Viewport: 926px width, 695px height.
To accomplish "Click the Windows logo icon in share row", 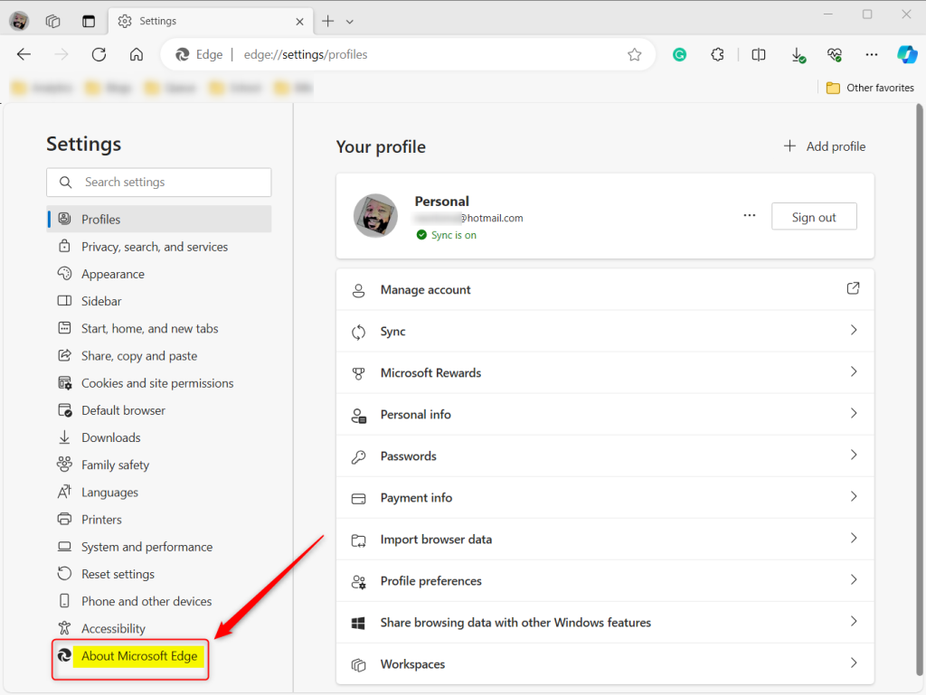I will pos(358,623).
